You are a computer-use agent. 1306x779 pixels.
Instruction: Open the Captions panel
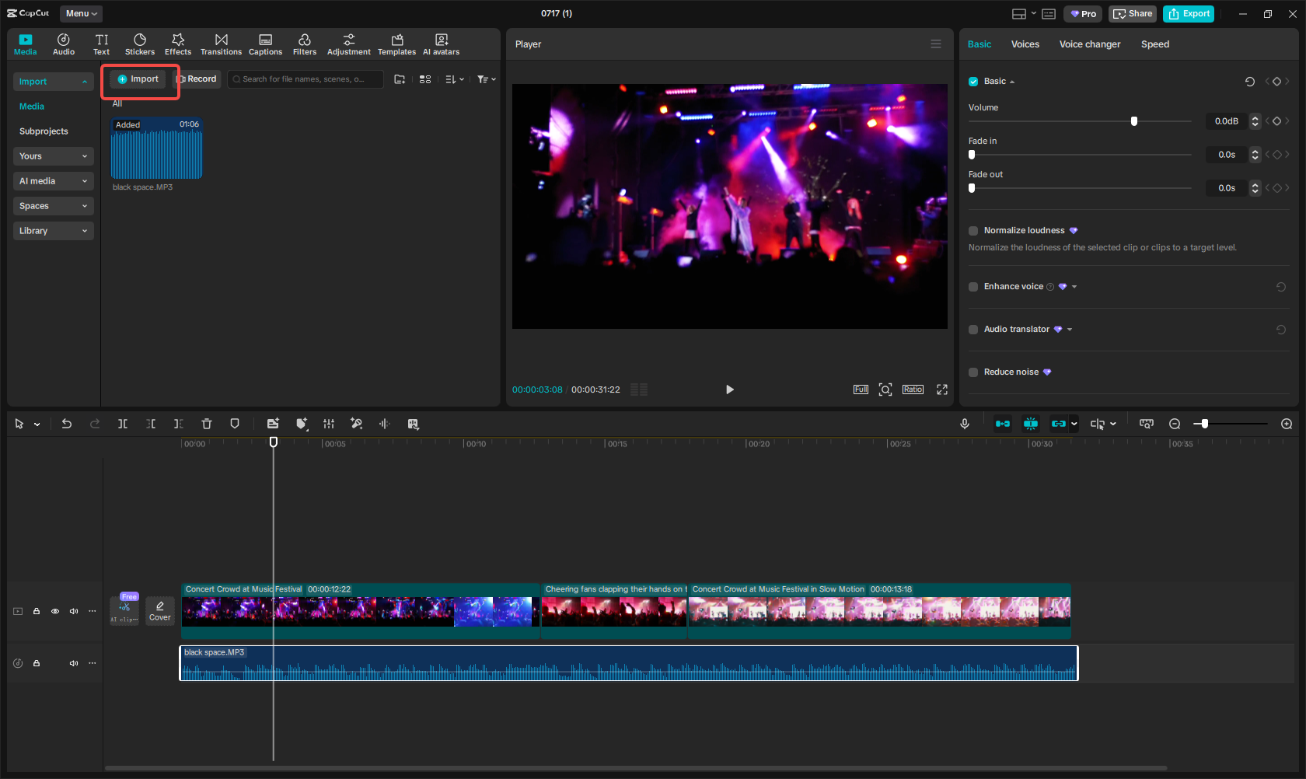[265, 44]
